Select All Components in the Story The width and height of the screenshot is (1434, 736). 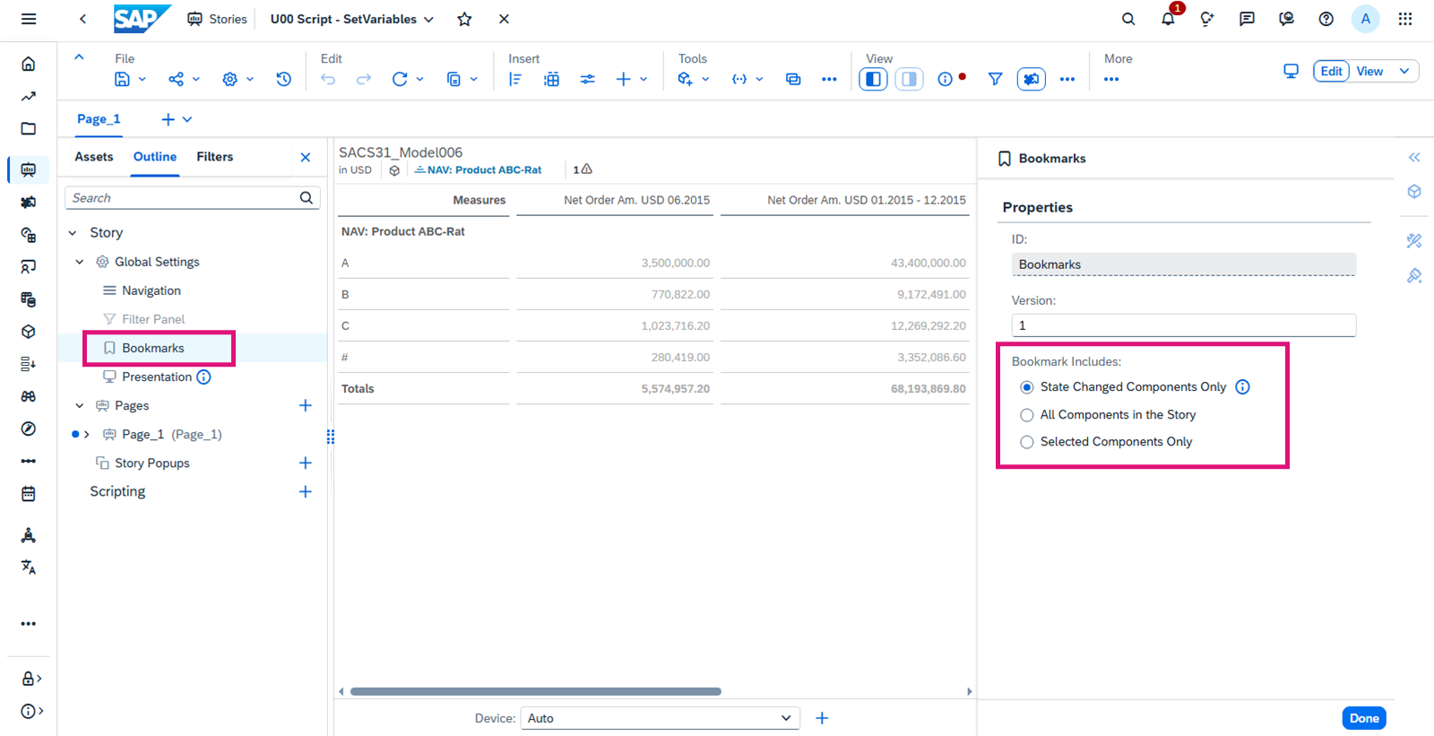click(1027, 415)
